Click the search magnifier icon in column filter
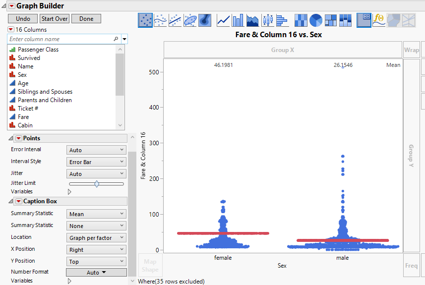The height and width of the screenshot is (285, 425). pyautogui.click(x=116, y=39)
